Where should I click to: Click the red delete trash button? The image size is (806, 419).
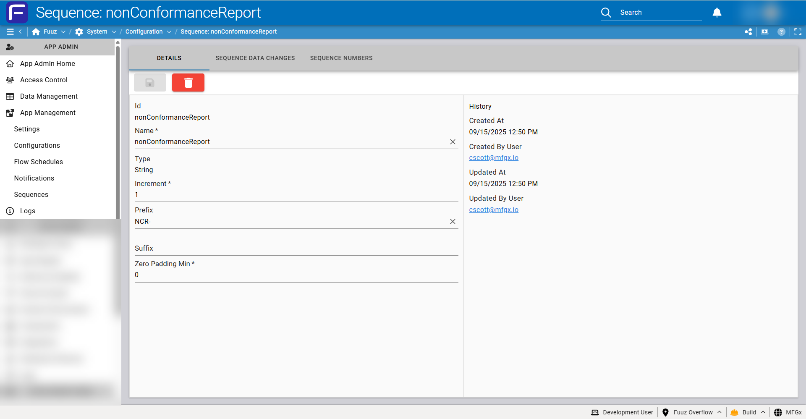tap(188, 83)
